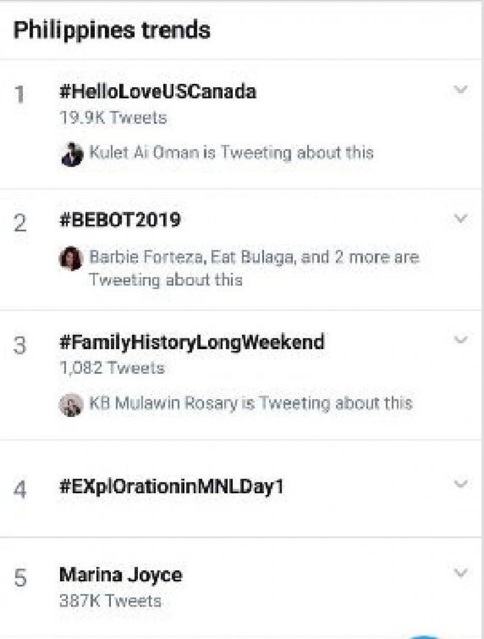484x639 pixels.
Task: Click KB Mulawin Rosary's profile avatar
Action: (x=71, y=404)
